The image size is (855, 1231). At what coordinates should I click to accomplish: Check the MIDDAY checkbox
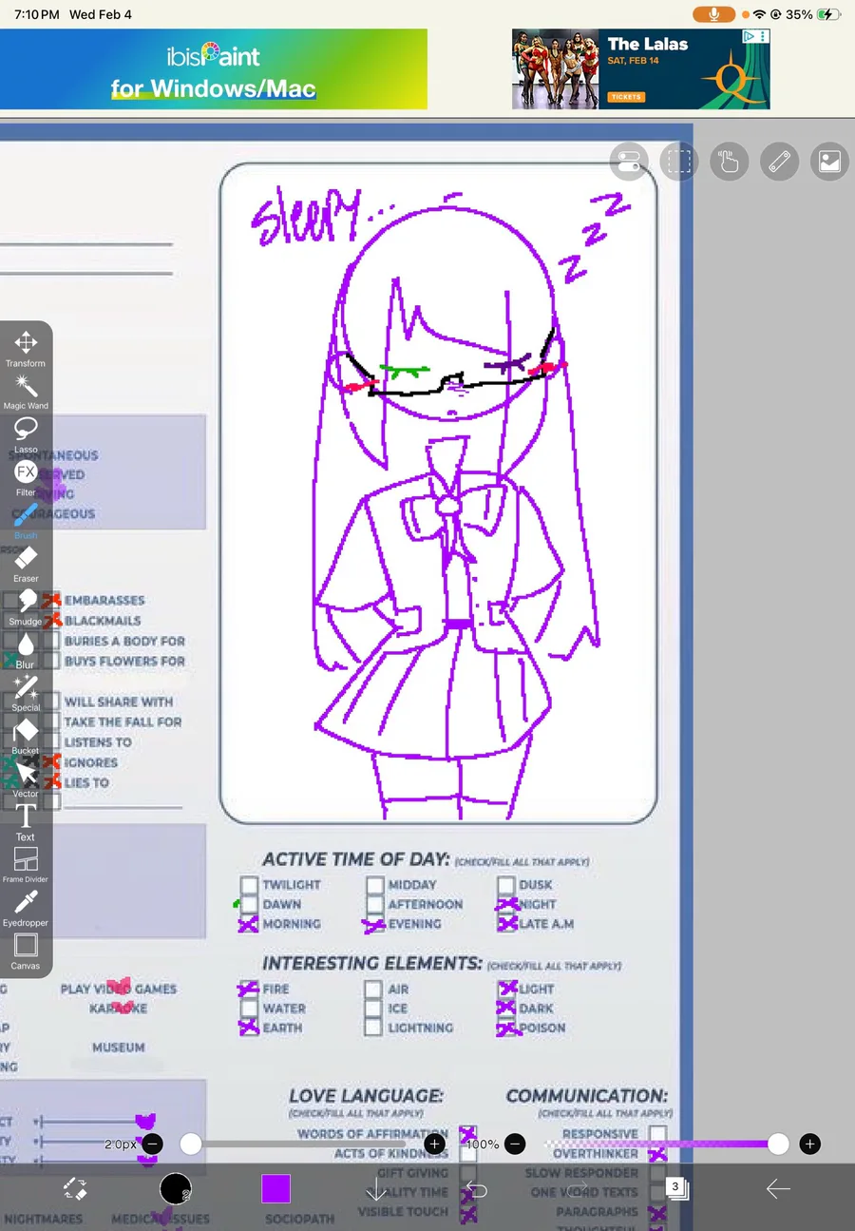point(374,885)
